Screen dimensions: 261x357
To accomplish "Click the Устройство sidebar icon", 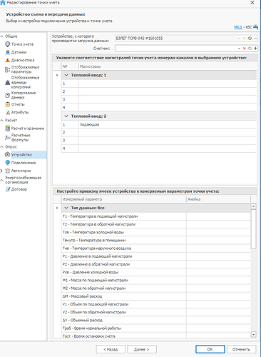I will point(8,155).
